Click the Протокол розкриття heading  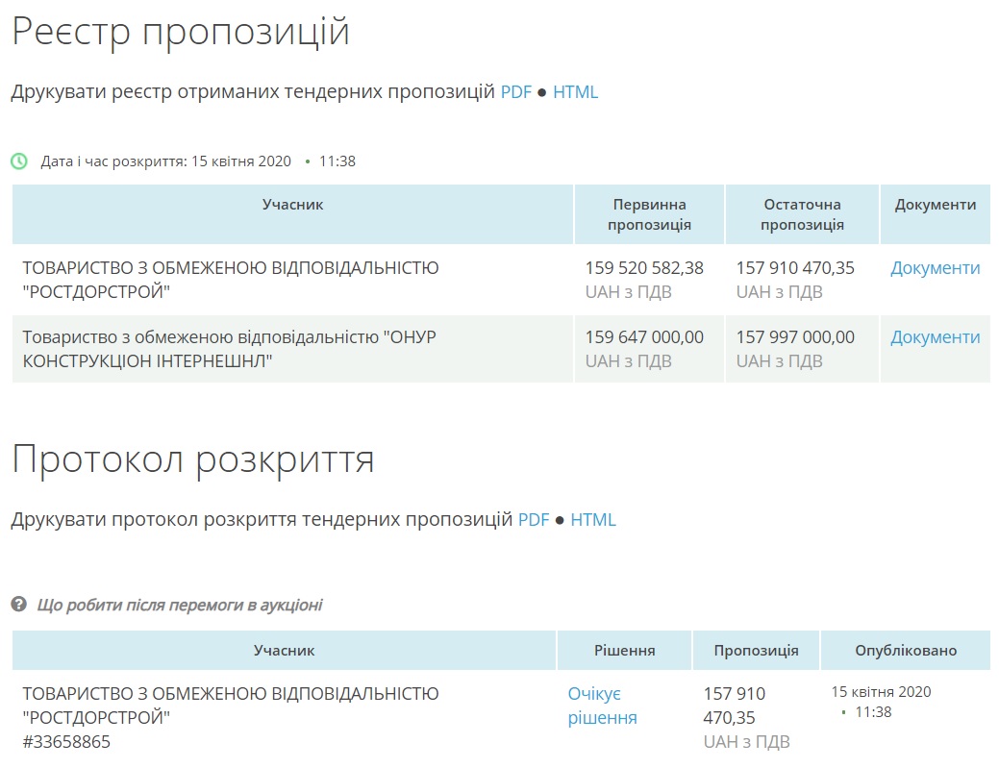(193, 459)
